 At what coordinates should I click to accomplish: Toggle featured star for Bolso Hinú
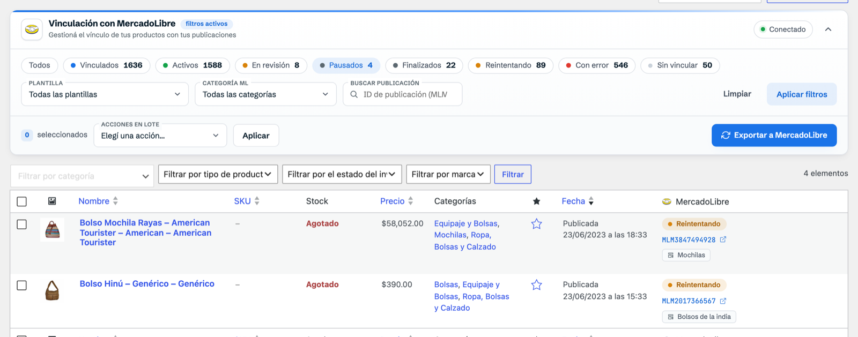[536, 285]
